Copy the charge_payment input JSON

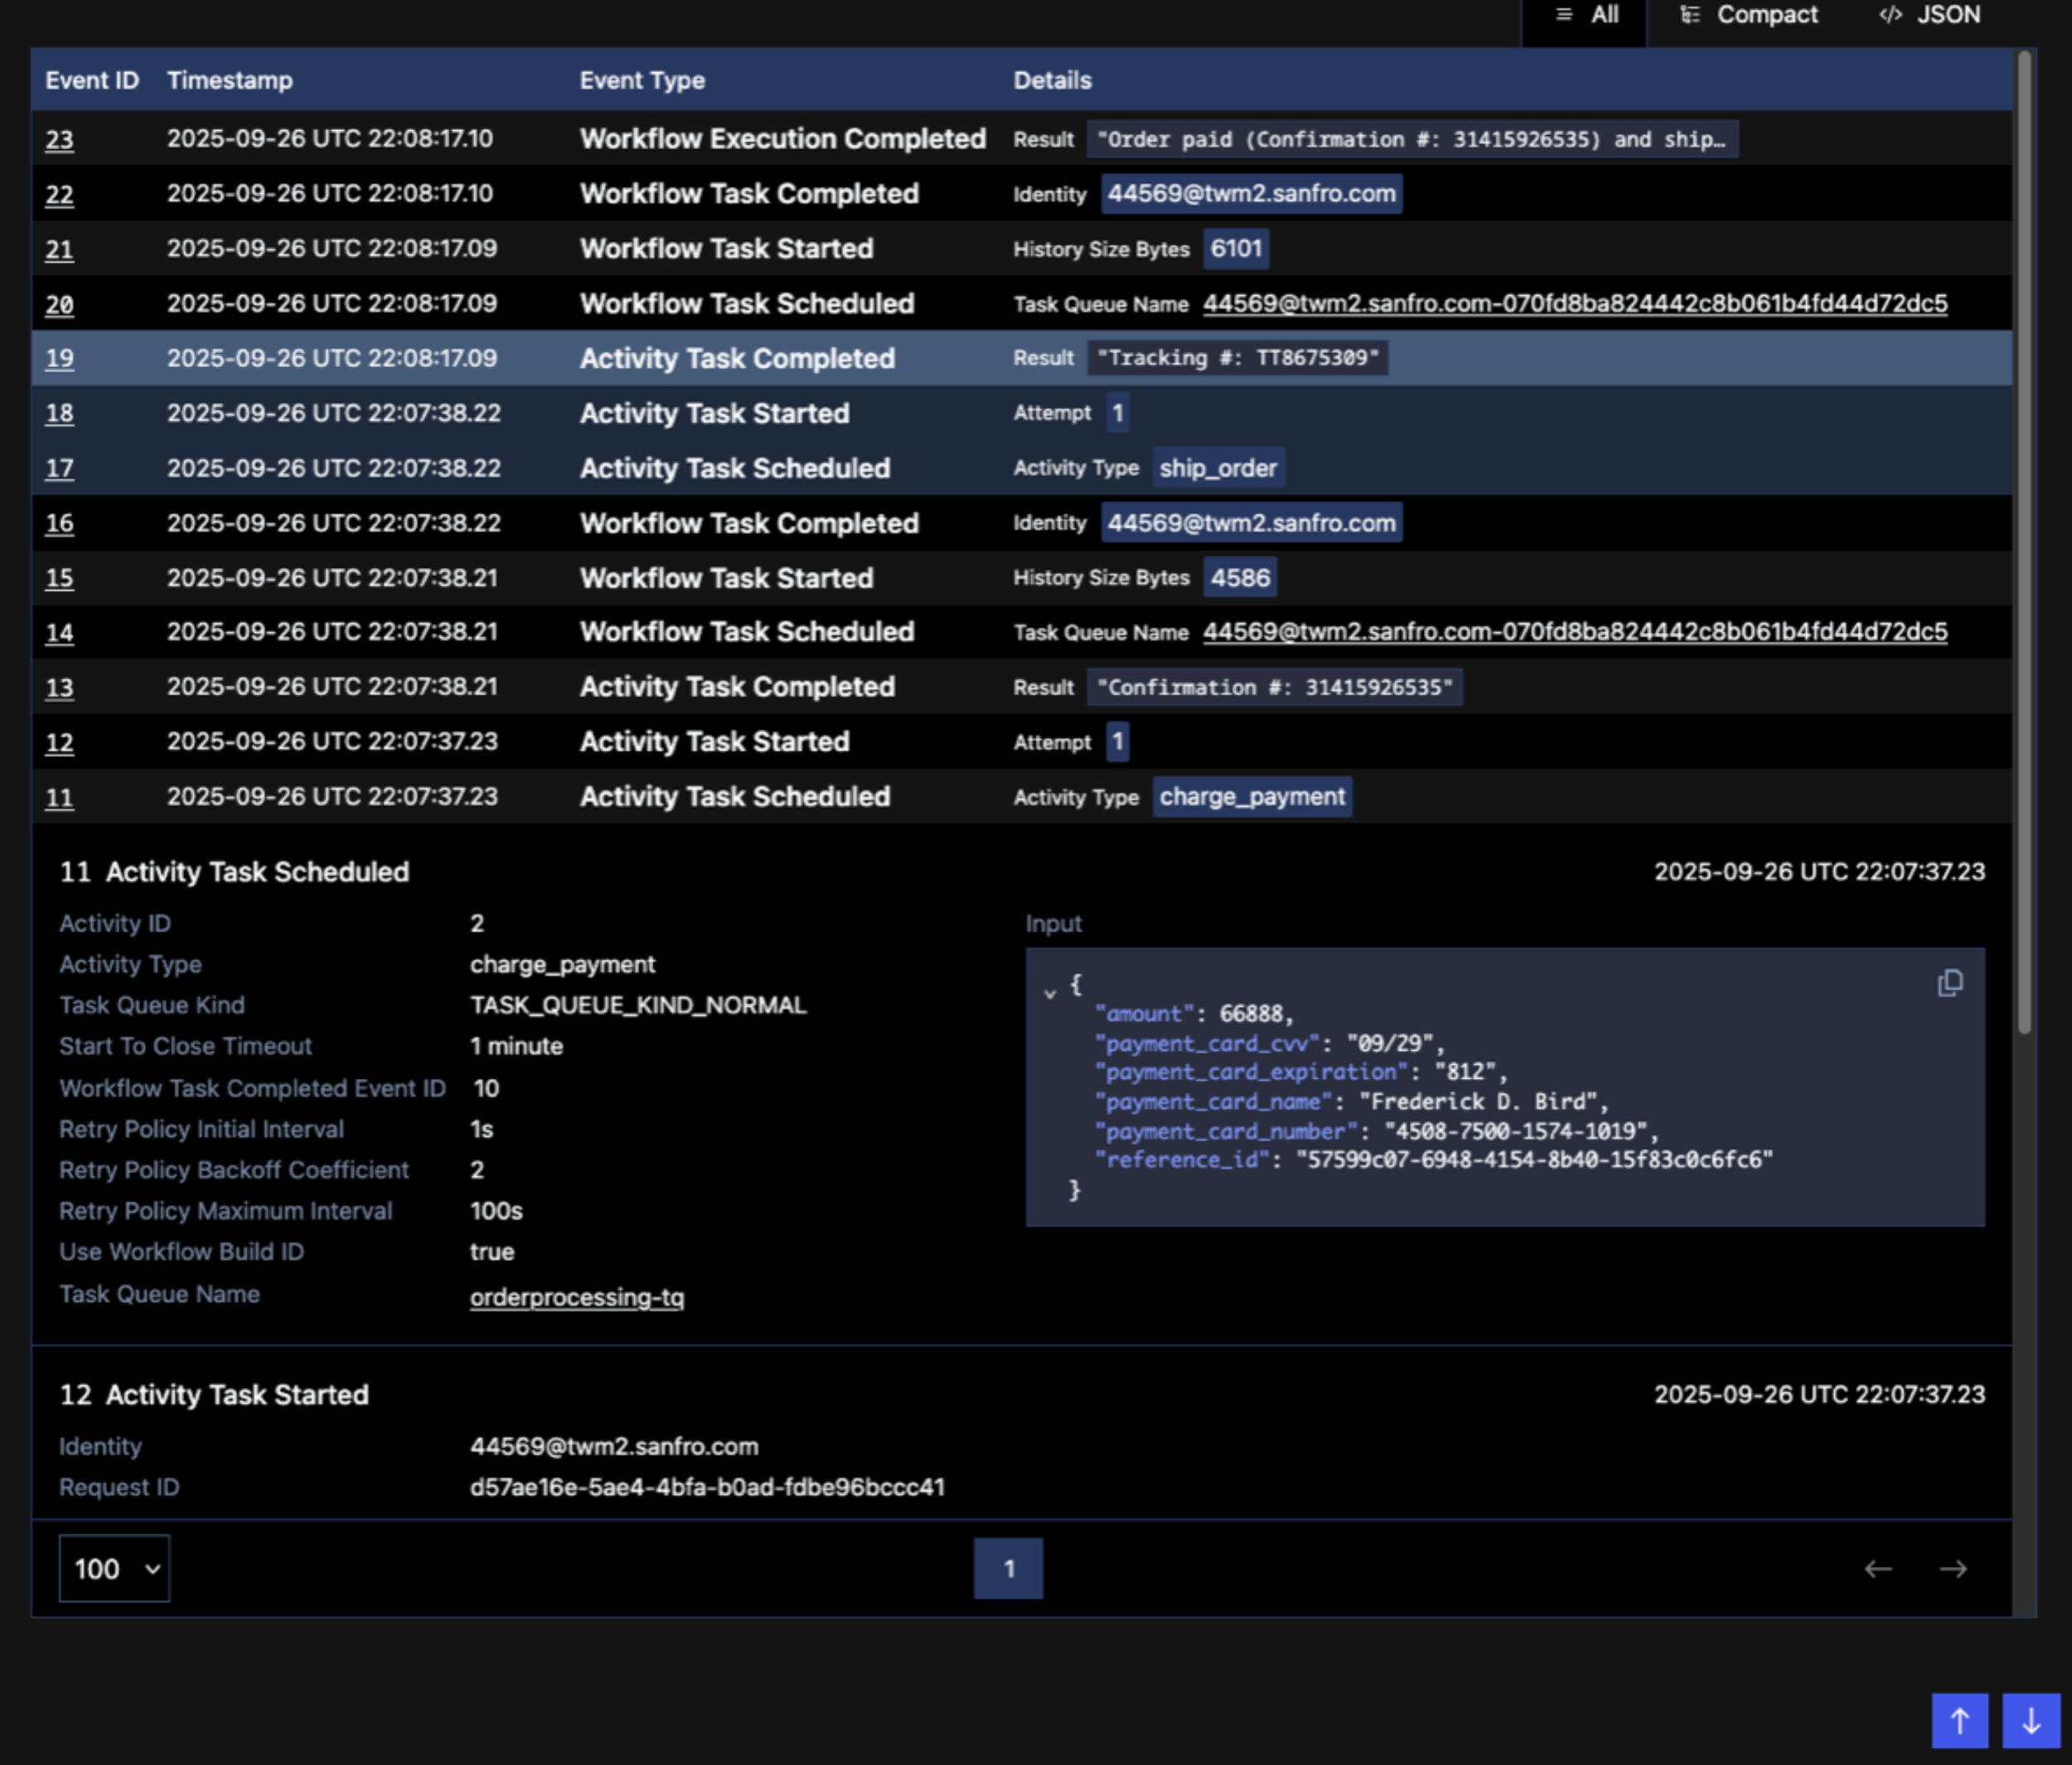(1949, 984)
